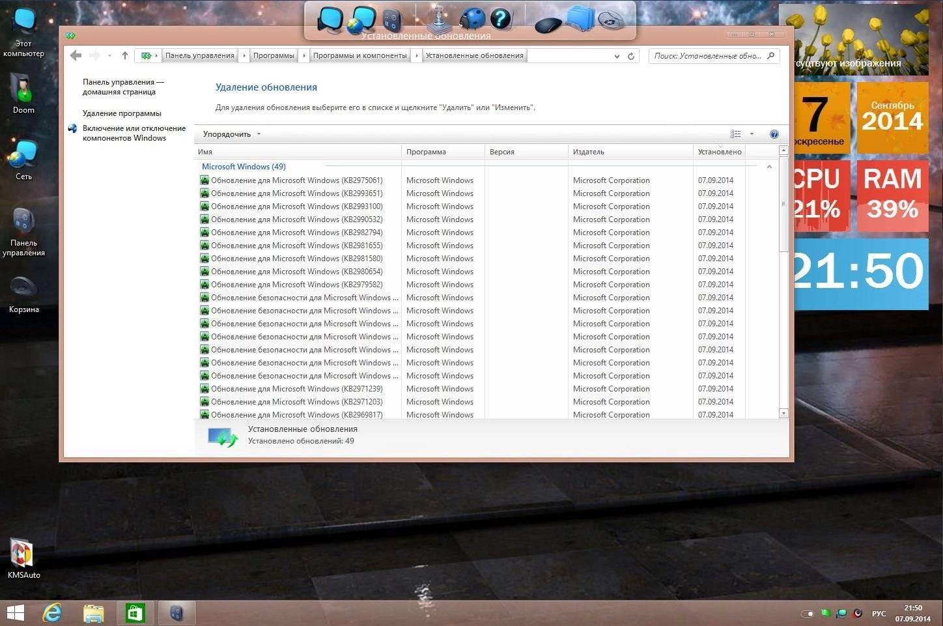
Task: Launch control panel icon in the top dock
Action: pyautogui.click(x=392, y=20)
